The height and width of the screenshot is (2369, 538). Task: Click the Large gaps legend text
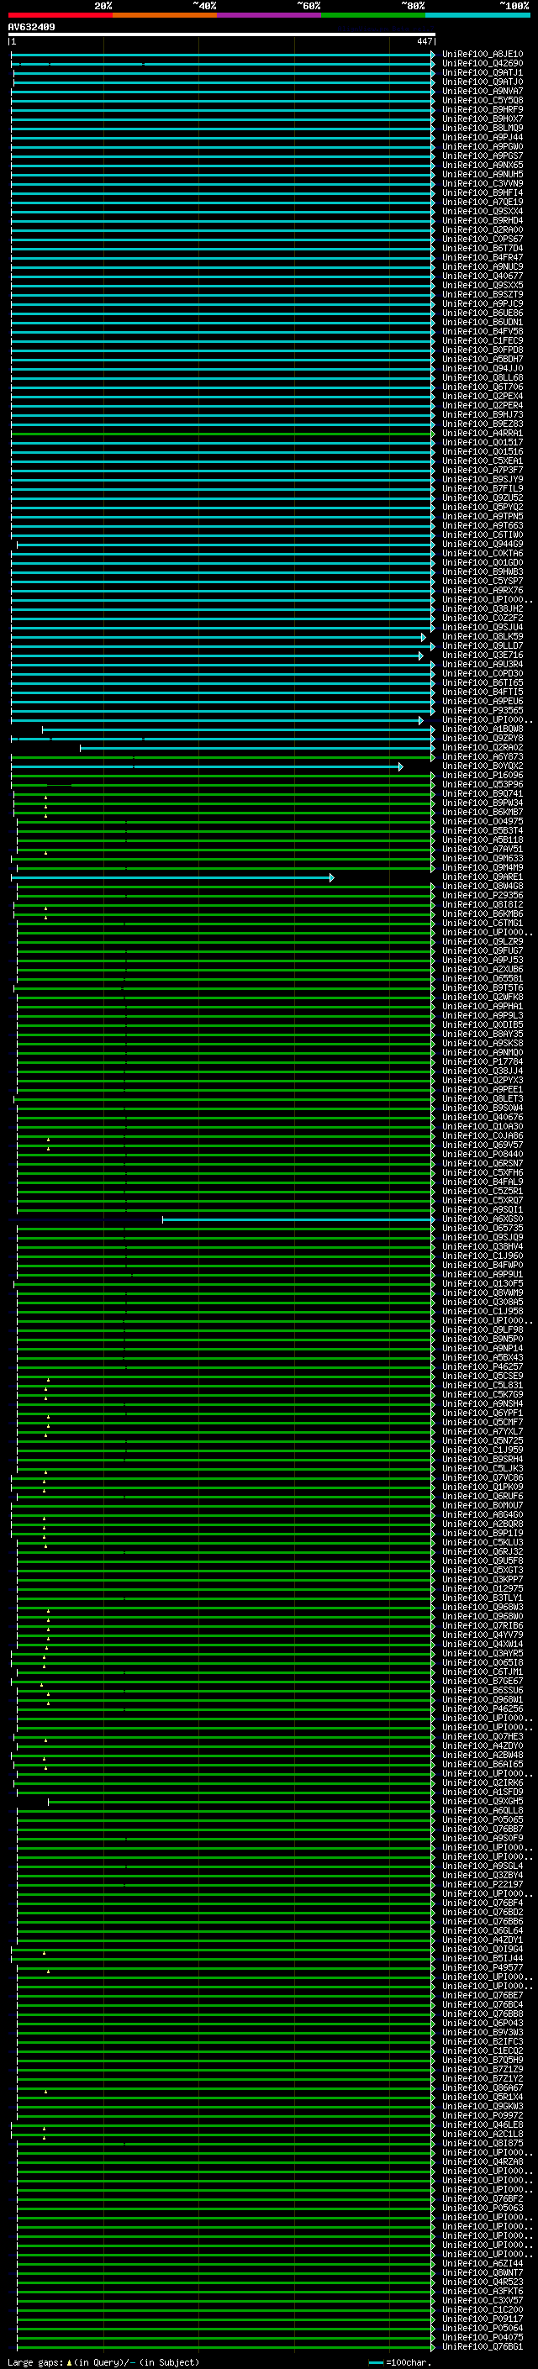pyautogui.click(x=103, y=2362)
